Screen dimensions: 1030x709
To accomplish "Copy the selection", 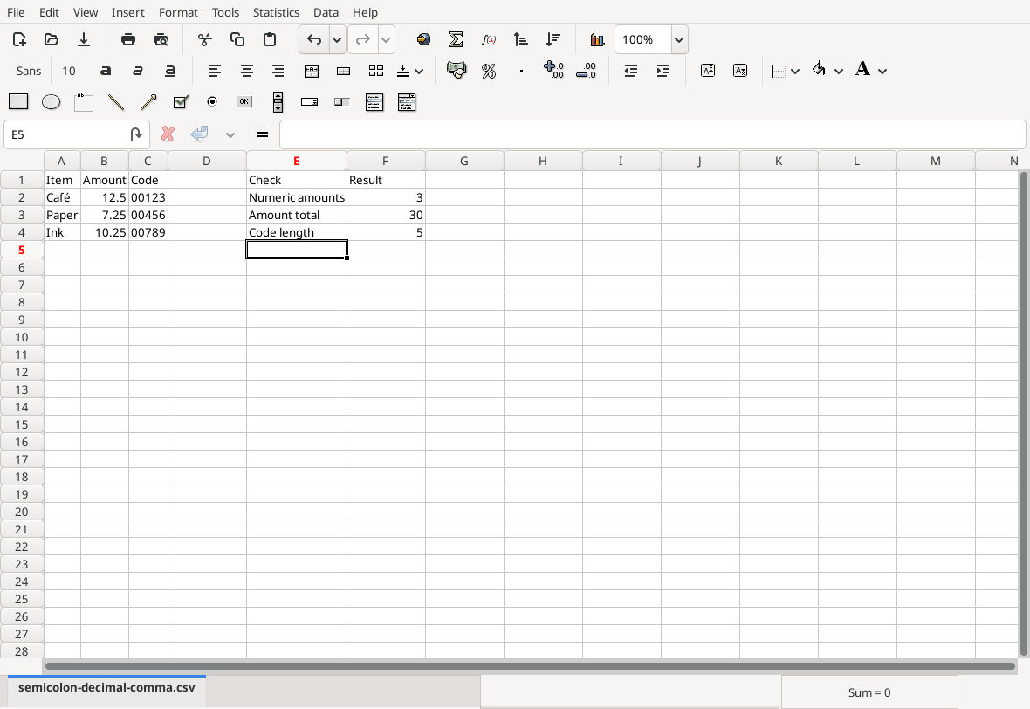I will pos(237,39).
